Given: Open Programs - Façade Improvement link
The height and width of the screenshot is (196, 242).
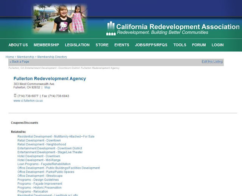Looking at the screenshot, I should coord(40,184).
